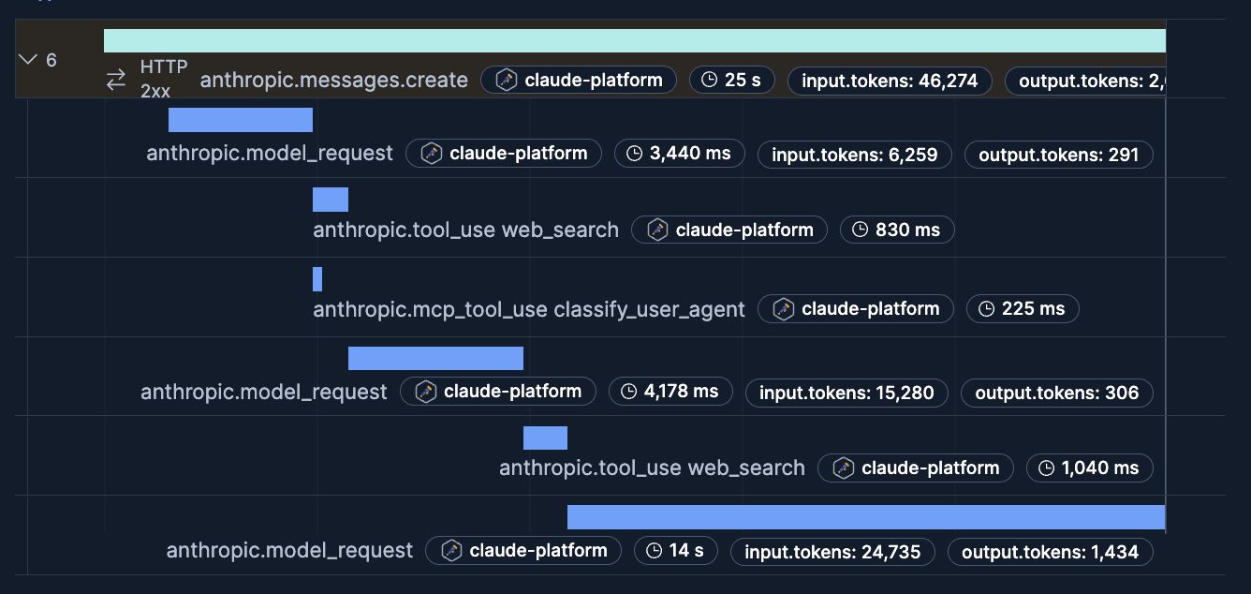
Task: Select the anthropic.mcp_tool_use classify_user_agent span
Action: point(529,308)
